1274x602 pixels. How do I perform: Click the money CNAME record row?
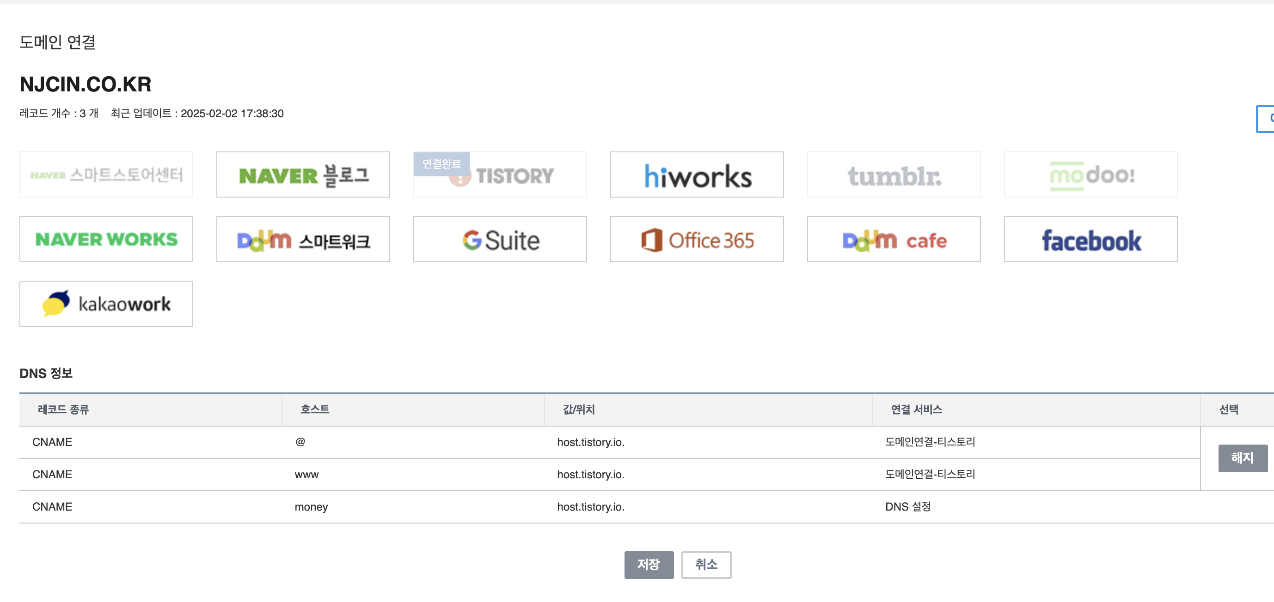(x=311, y=507)
